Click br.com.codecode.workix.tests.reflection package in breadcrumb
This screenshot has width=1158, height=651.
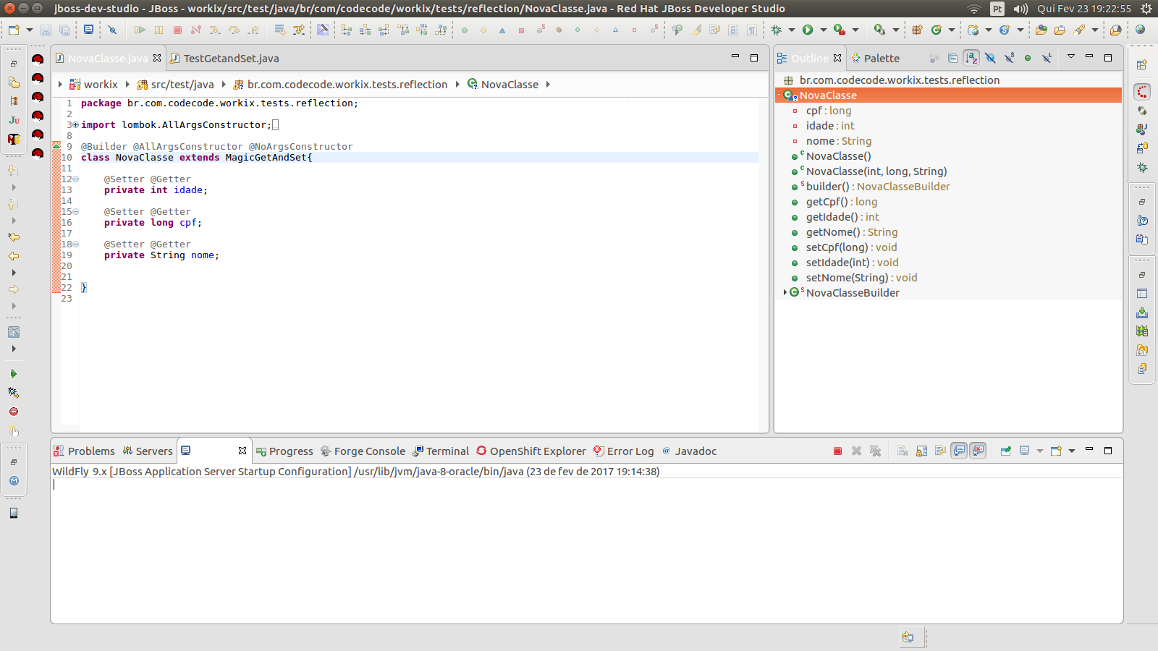(x=347, y=84)
